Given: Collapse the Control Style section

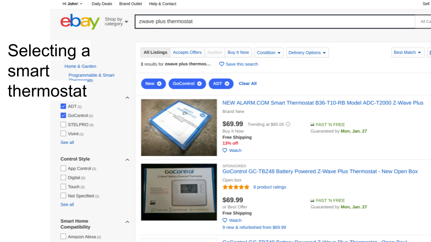Looking at the screenshot, I should click(x=127, y=160).
